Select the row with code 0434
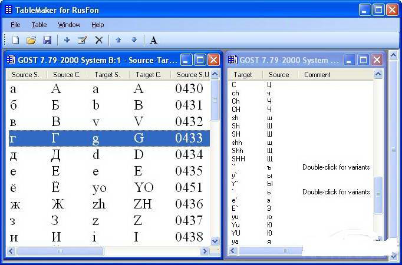Viewport: 402px width, 265px height. pos(110,155)
